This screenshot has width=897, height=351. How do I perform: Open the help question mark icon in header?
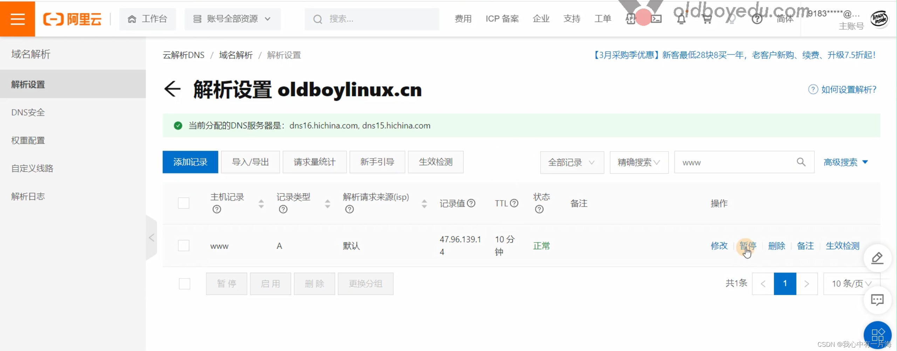pos(757,19)
